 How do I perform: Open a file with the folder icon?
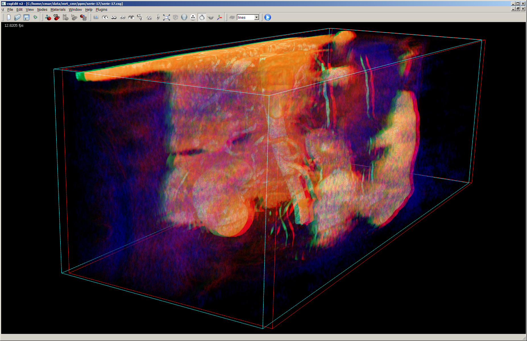pos(17,17)
